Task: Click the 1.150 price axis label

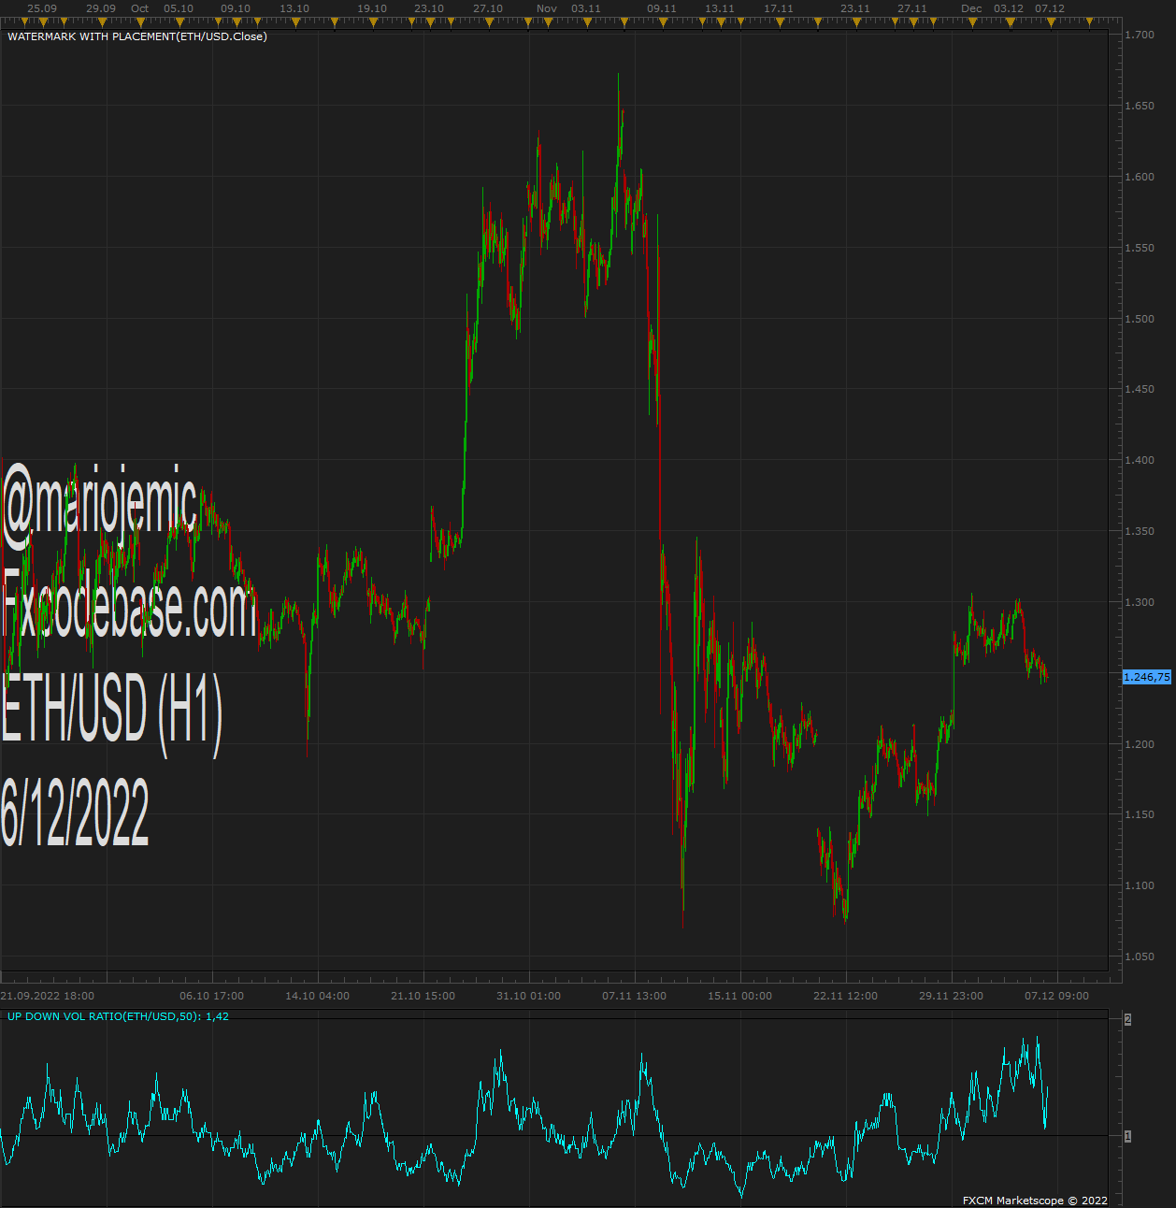Action: click(x=1140, y=814)
